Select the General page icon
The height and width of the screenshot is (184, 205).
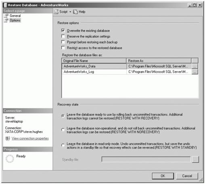pyautogui.click(x=6, y=16)
